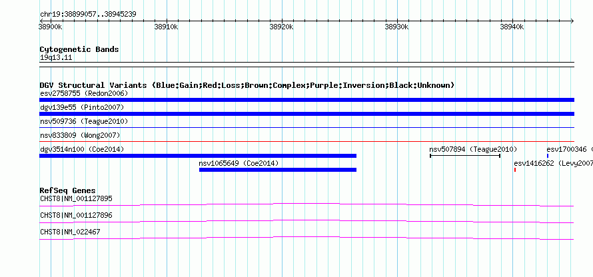Select the red loss line under nsv833809
The height and width of the screenshot is (277, 593).
(x=306, y=141)
